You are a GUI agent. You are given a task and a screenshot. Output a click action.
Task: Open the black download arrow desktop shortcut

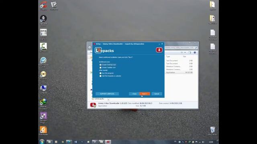tap(43, 20)
